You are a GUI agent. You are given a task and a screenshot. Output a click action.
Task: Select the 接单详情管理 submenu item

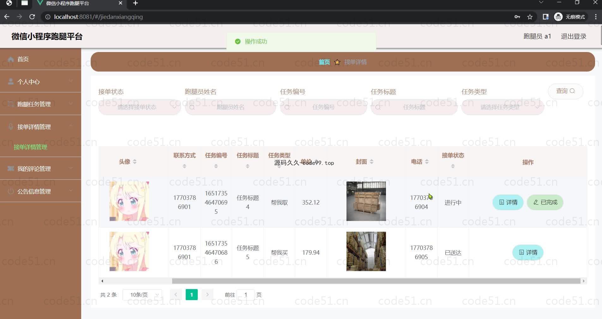pyautogui.click(x=30, y=147)
